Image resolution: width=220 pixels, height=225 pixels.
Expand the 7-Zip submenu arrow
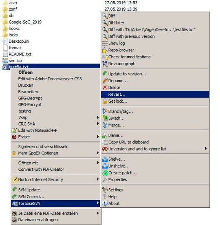pyautogui.click(x=98, y=117)
